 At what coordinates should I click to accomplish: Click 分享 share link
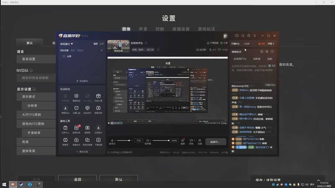tap(224, 43)
